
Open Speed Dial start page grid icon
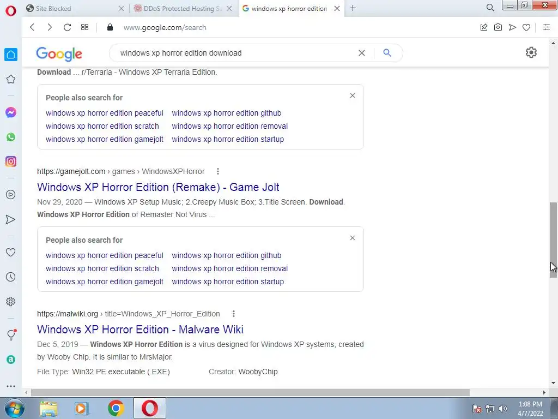(x=84, y=27)
